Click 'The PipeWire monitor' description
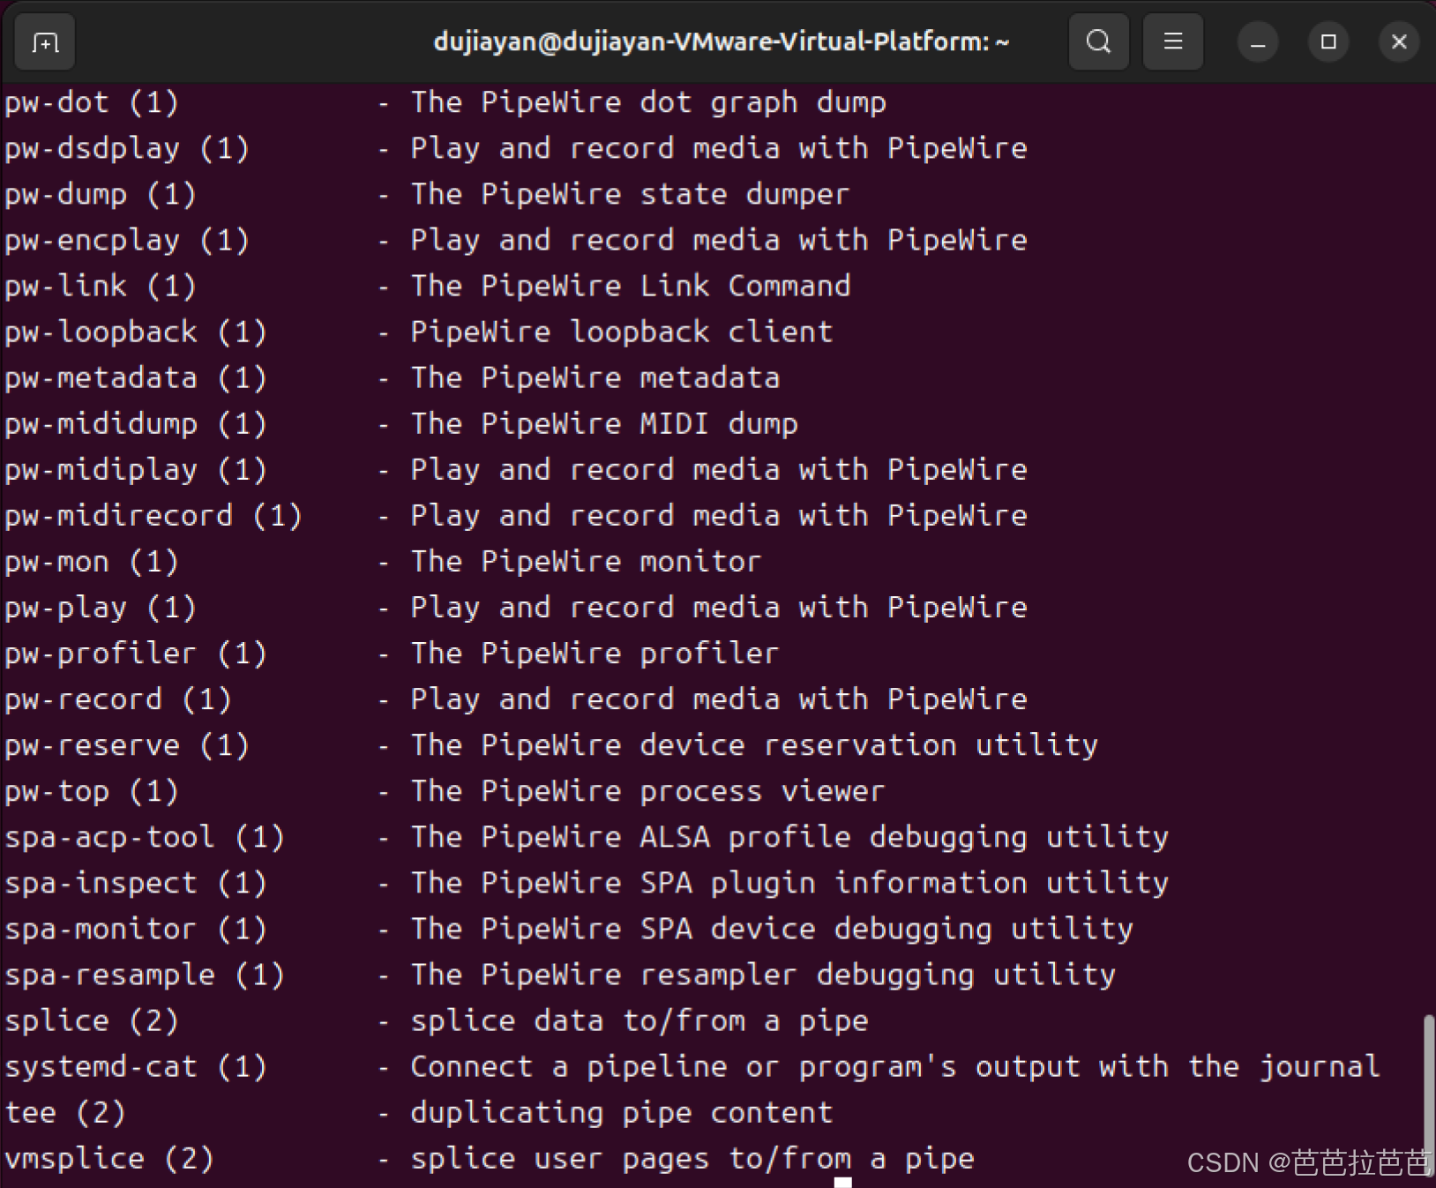Viewport: 1436px width, 1188px height. tap(587, 562)
